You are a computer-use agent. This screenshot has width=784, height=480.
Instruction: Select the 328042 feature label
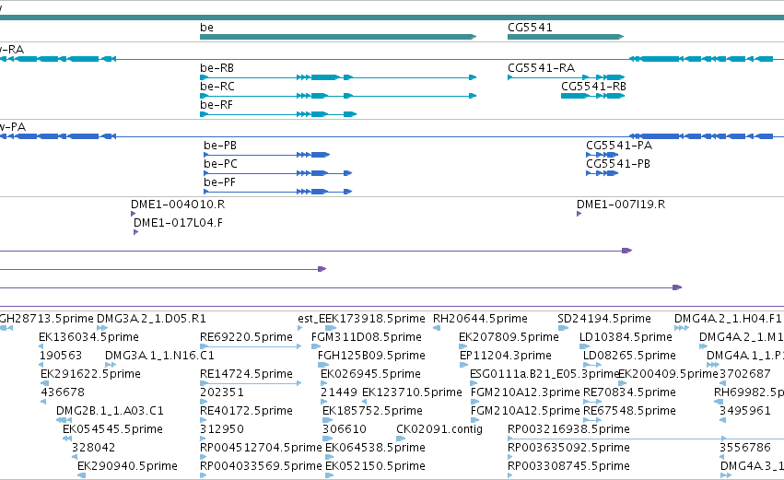[x=93, y=449]
